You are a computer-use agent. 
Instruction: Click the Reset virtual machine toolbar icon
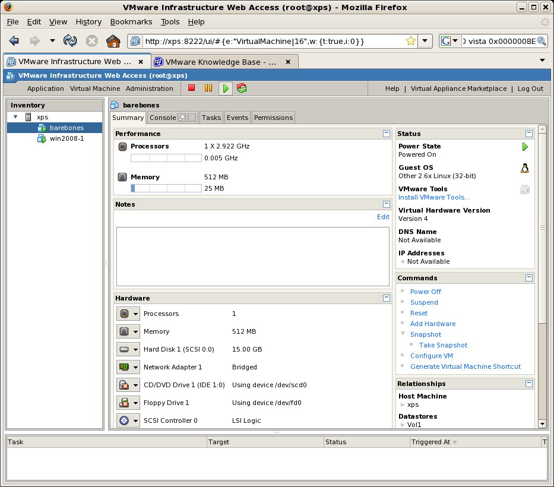242,88
